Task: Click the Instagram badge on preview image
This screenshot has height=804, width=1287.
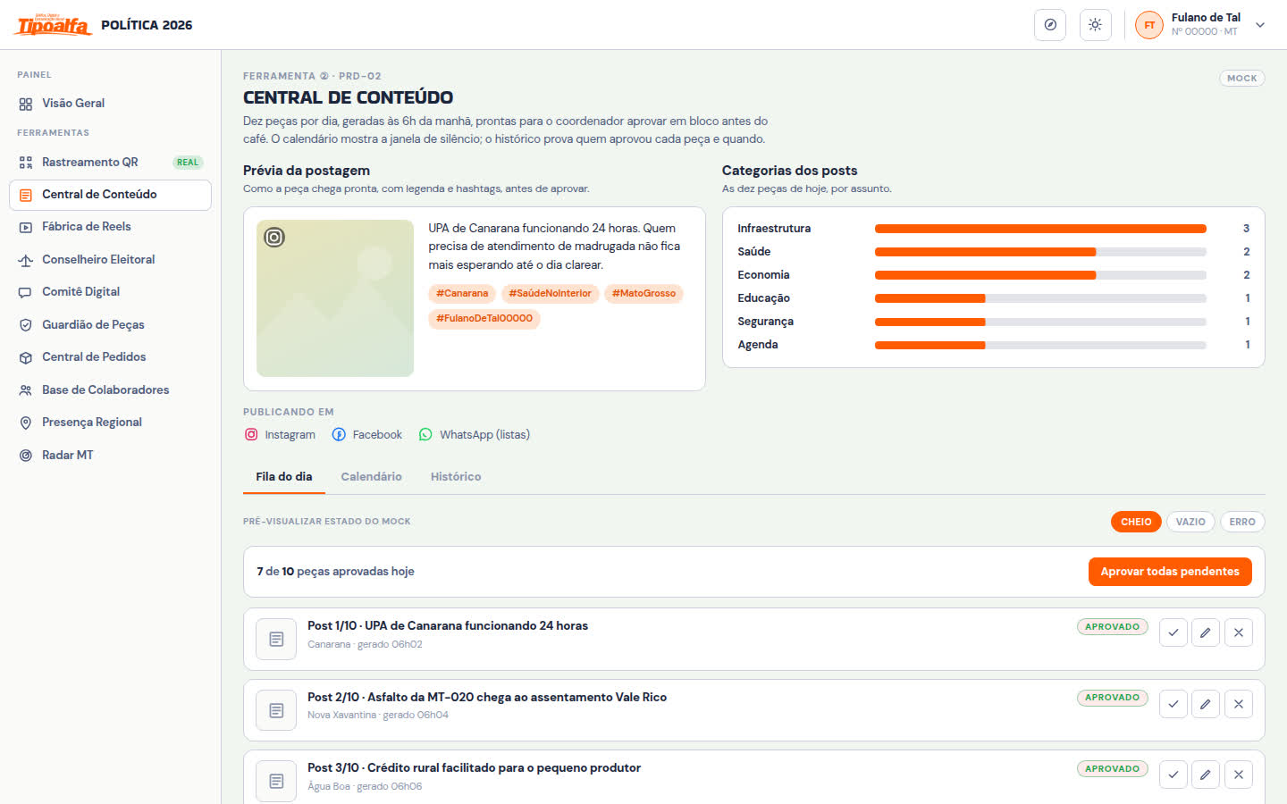Action: (274, 238)
